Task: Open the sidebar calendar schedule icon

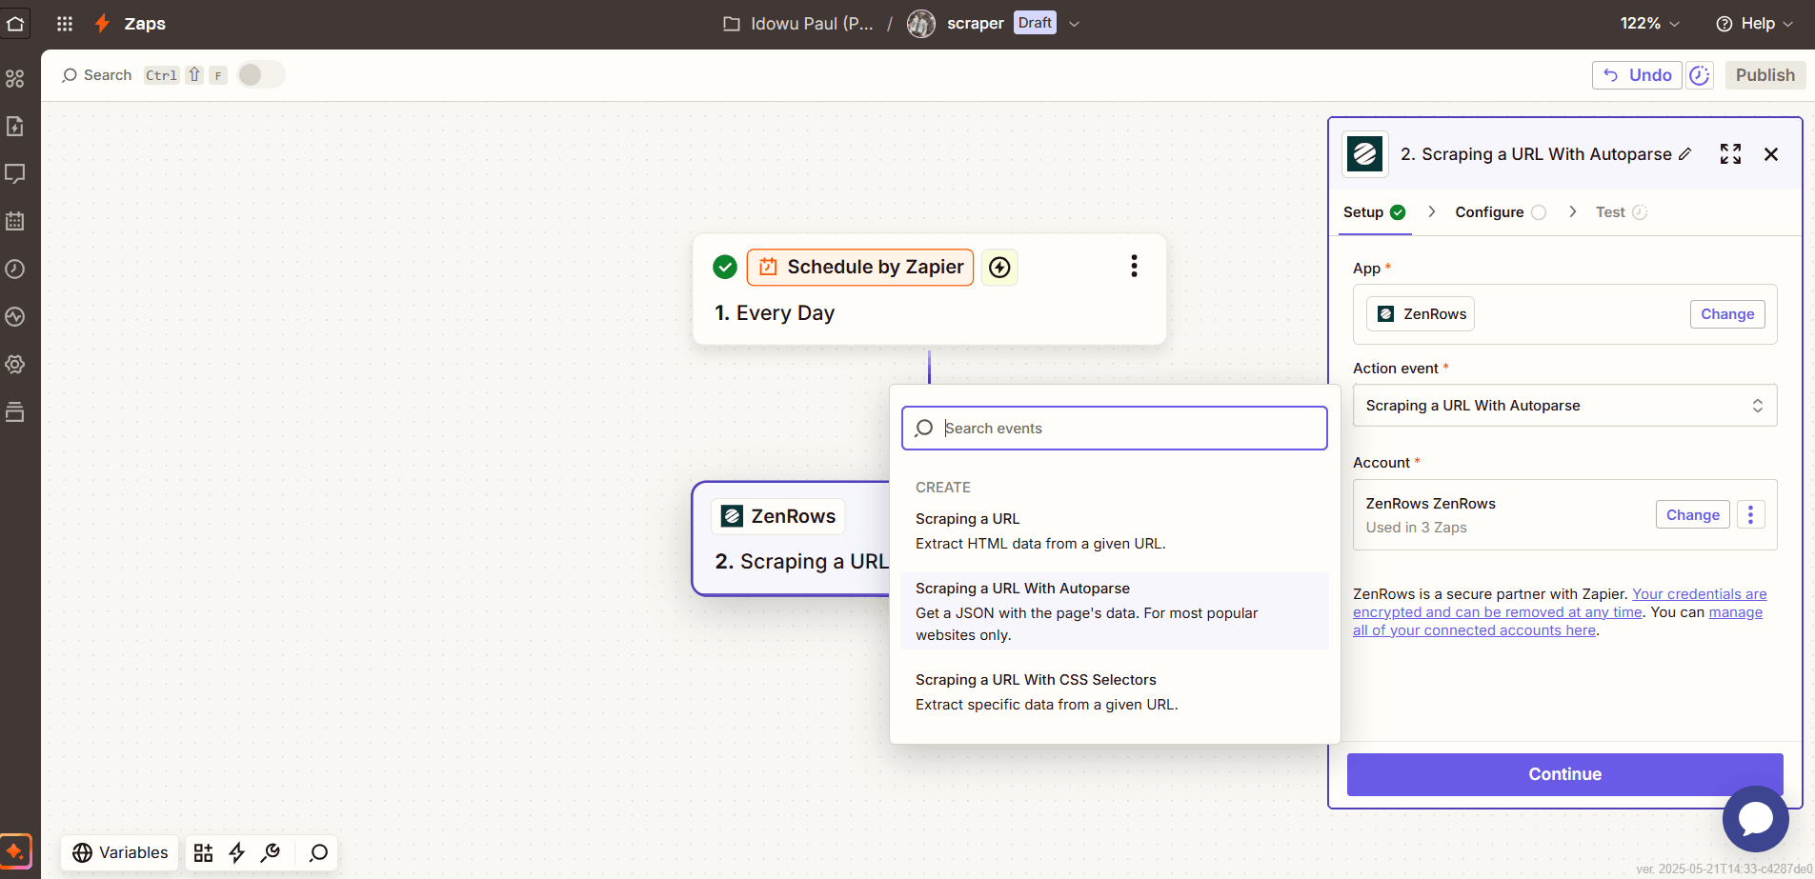Action: 15,221
